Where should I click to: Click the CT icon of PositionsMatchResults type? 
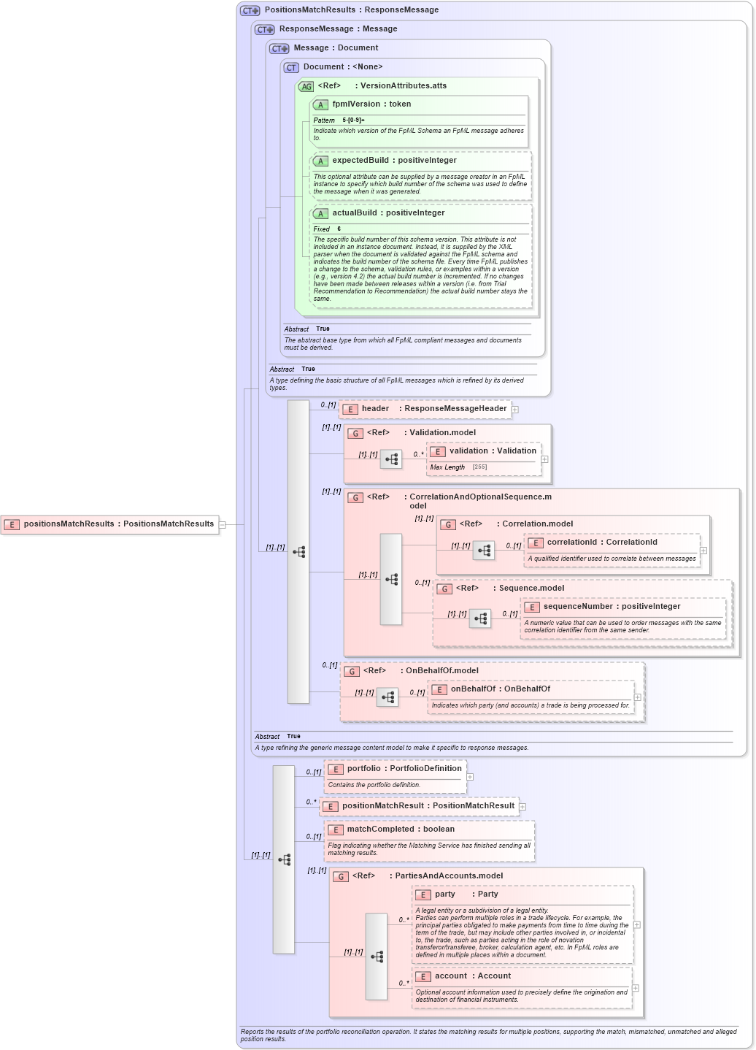coord(250,10)
